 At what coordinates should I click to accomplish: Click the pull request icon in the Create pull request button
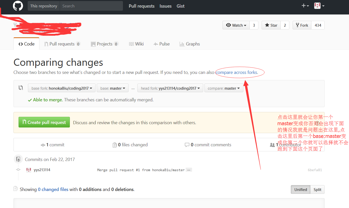coord(24,122)
